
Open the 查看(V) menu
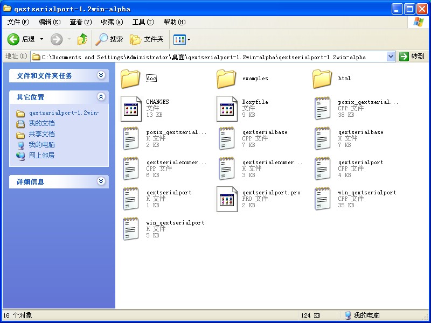pos(80,22)
